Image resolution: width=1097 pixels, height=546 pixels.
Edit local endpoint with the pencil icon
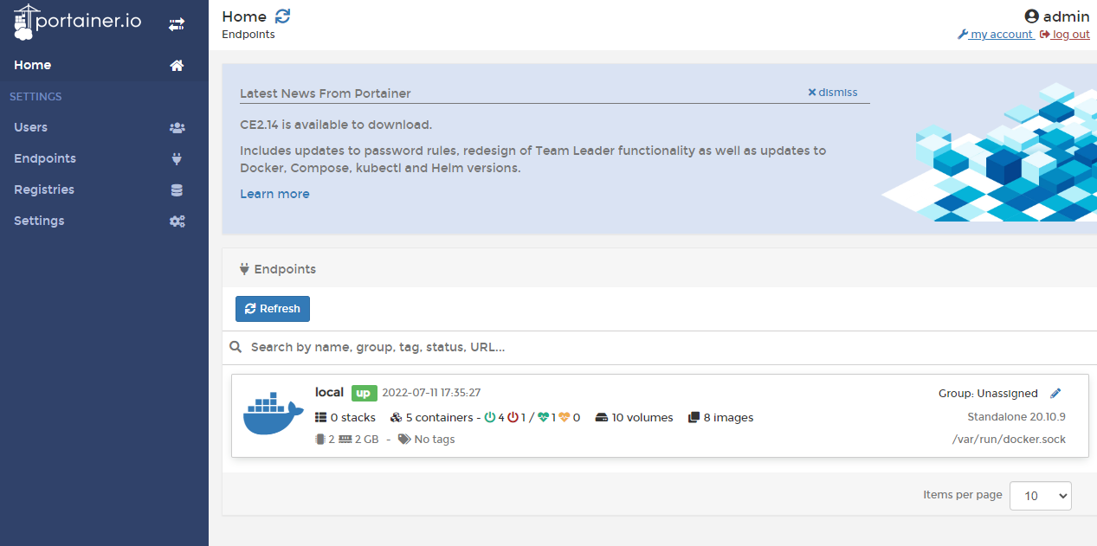click(x=1055, y=393)
